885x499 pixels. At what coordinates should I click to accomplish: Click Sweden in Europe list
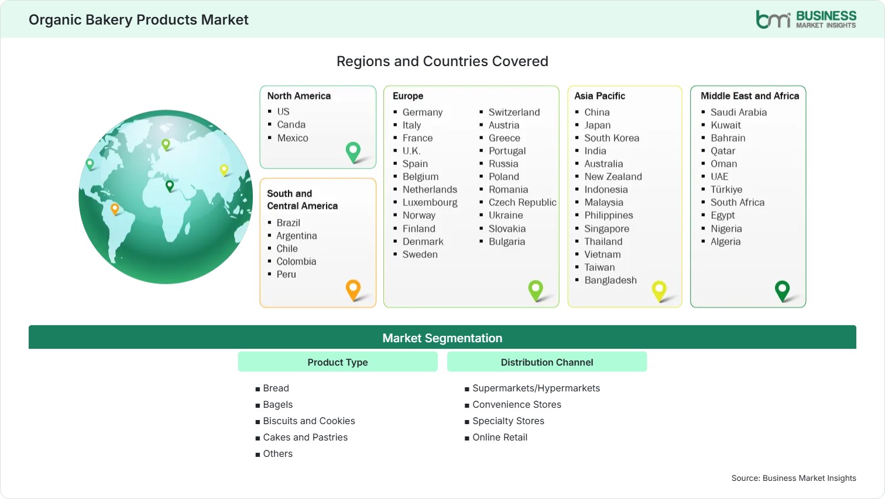(x=420, y=254)
